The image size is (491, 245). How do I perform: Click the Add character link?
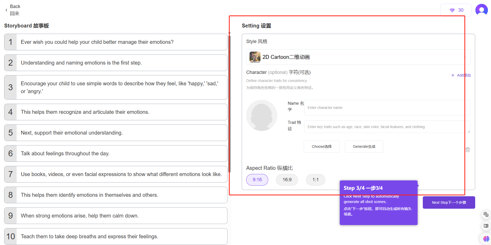461,75
